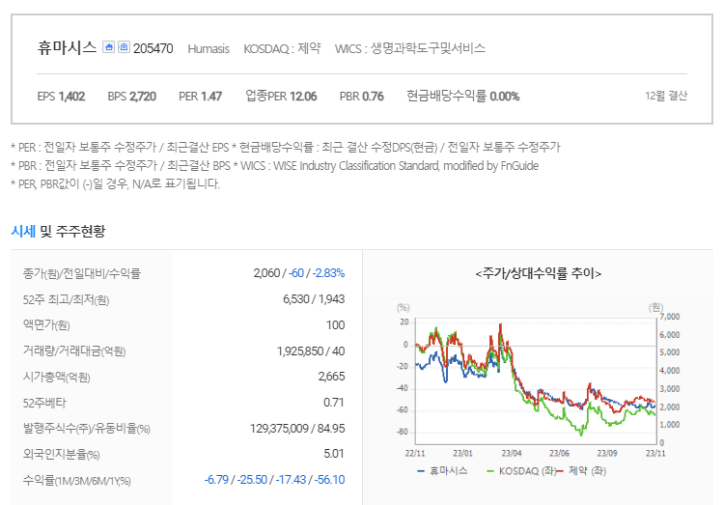Click the KOSDAQ : 제약 classification text
This screenshot has width=724, height=505.
click(282, 48)
